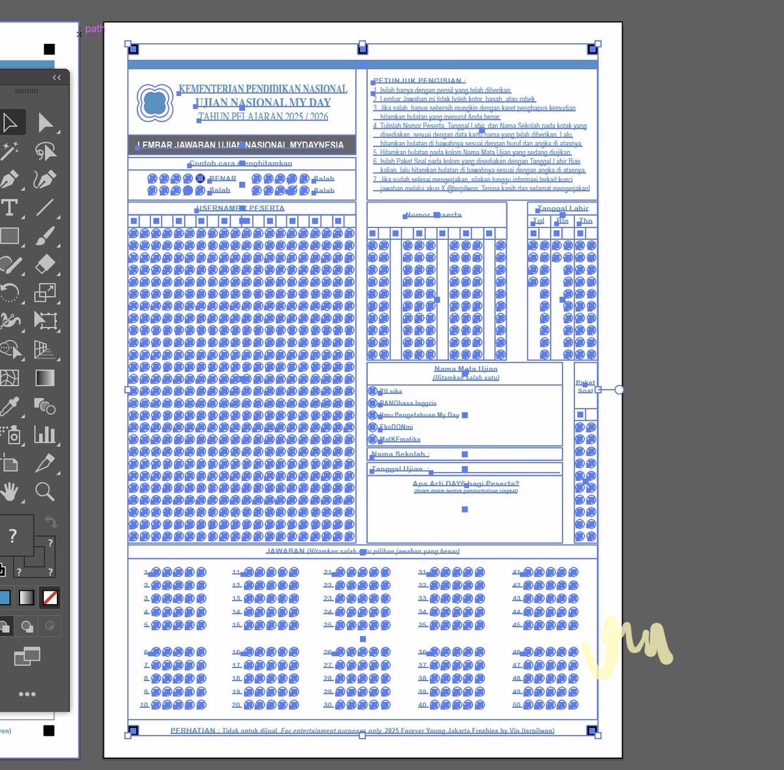This screenshot has width=784, height=770.
Task: Select the Free Transform tool
Action: pos(46,321)
